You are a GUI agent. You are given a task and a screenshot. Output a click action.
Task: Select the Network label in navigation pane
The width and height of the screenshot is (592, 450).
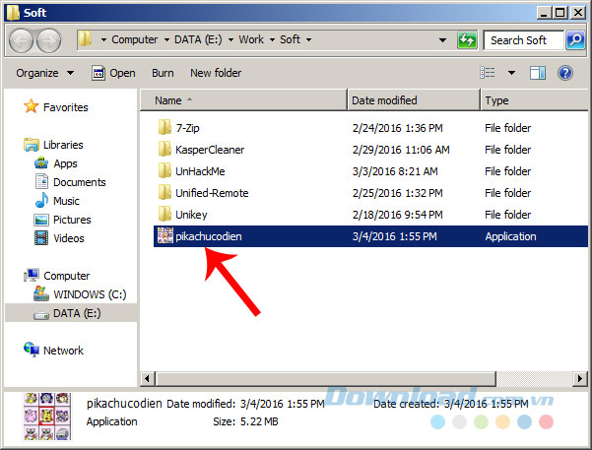63,351
